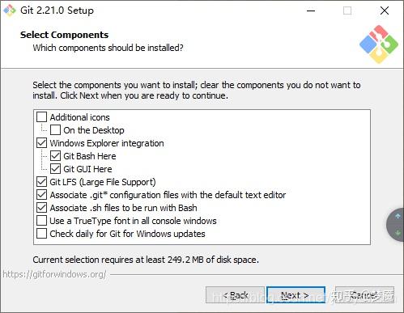404x313 pixels.
Task: Disable the Git Bash Here option
Action: click(55, 156)
